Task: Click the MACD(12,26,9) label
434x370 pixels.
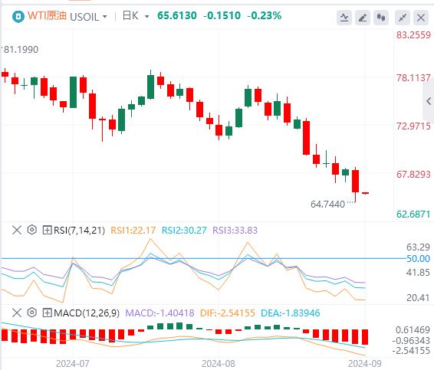Action: (x=87, y=313)
